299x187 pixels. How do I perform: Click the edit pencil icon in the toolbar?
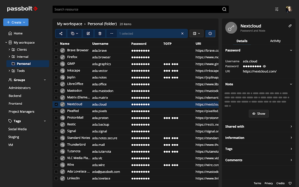pyautogui.click(x=88, y=34)
